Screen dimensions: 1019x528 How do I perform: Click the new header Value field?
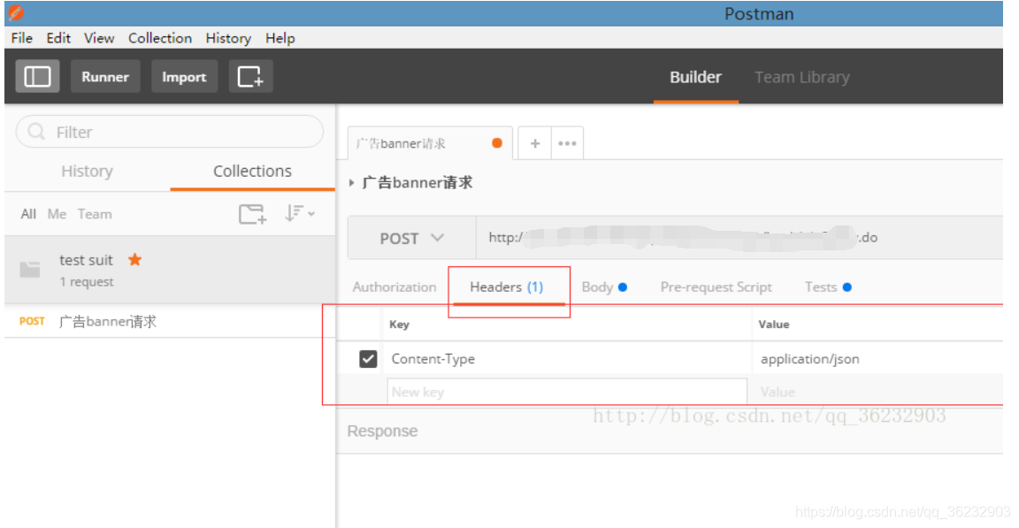[x=877, y=392]
